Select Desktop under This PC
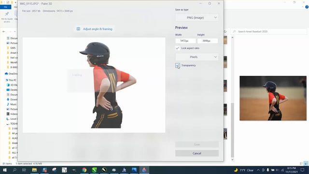This screenshot has width=309, height=174. pyautogui.click(x=12, y=90)
